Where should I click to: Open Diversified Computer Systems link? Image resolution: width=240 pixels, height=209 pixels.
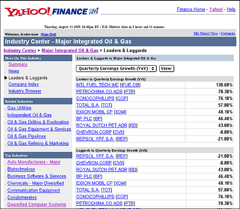point(37,205)
